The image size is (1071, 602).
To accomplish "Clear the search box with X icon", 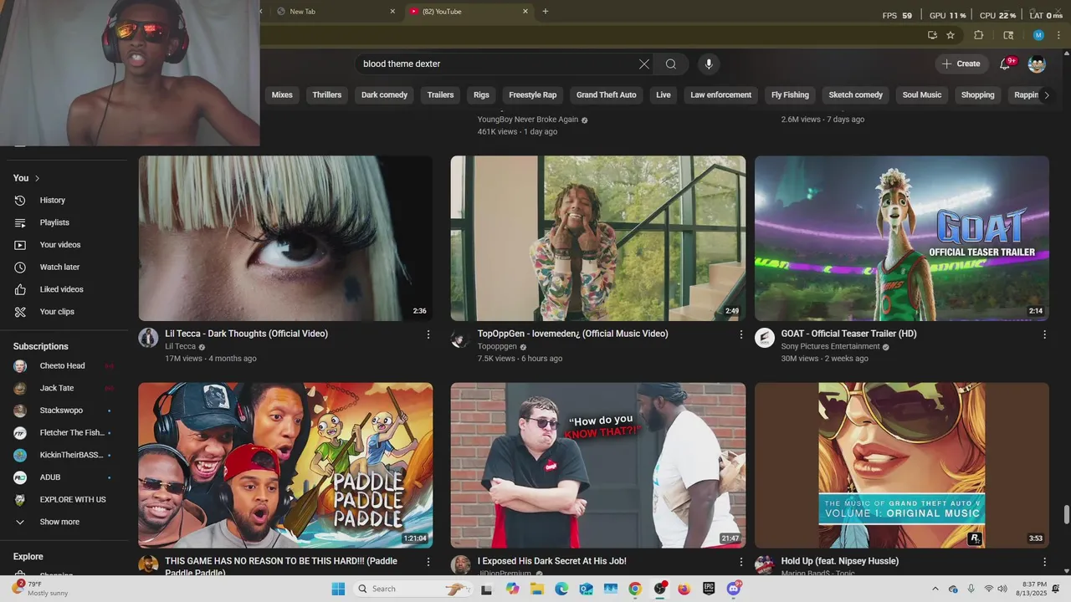I will [x=644, y=64].
